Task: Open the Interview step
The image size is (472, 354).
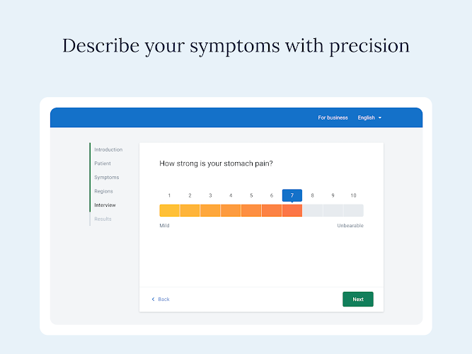Action: pyautogui.click(x=105, y=205)
